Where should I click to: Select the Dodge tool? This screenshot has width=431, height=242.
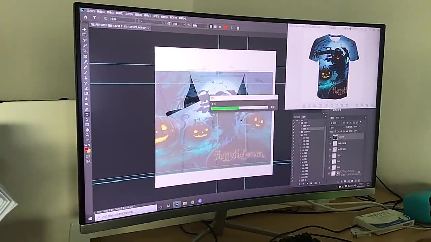coord(87,104)
